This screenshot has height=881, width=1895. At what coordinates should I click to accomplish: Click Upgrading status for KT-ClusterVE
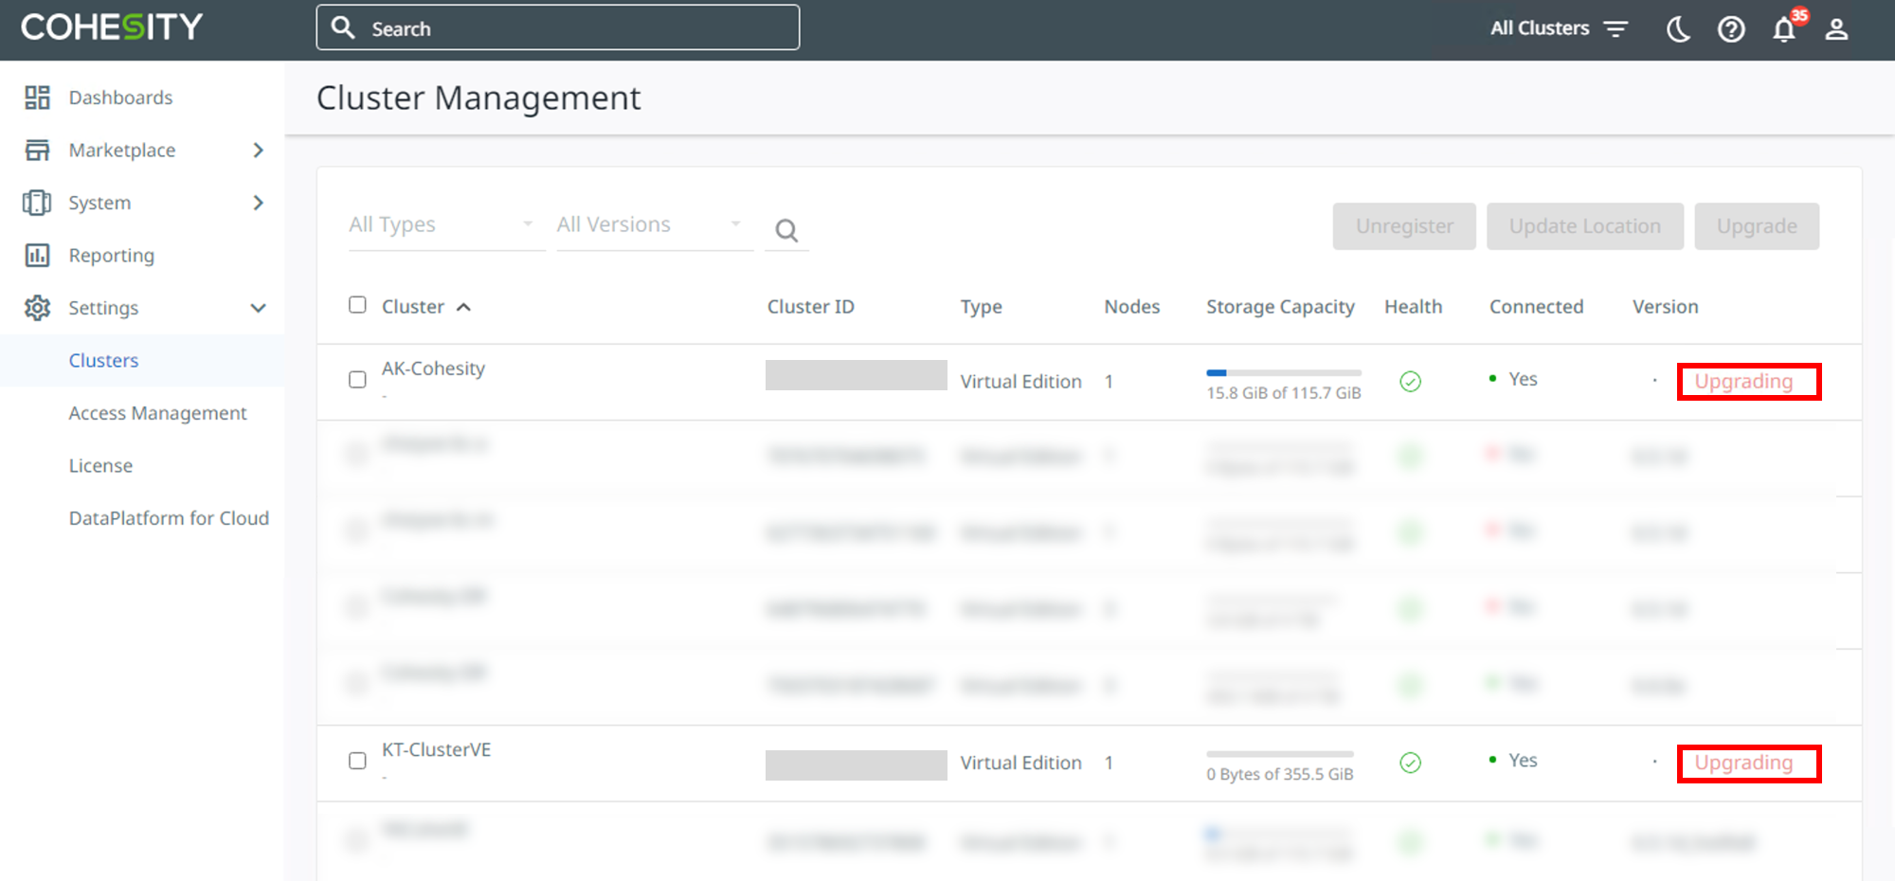1743,763
